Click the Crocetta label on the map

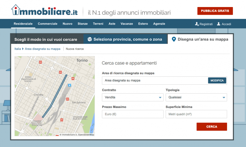38,95
